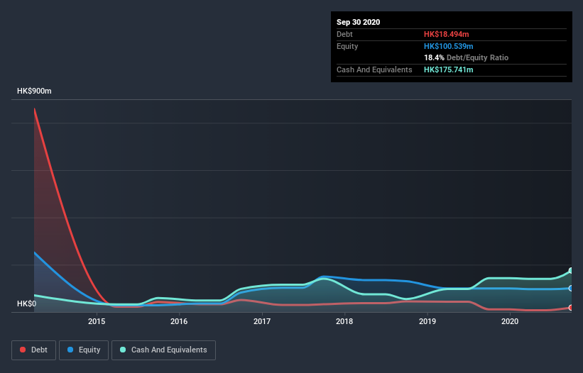Toggle the Debt series legend button
Image resolution: width=583 pixels, height=373 pixels.
pyautogui.click(x=33, y=350)
